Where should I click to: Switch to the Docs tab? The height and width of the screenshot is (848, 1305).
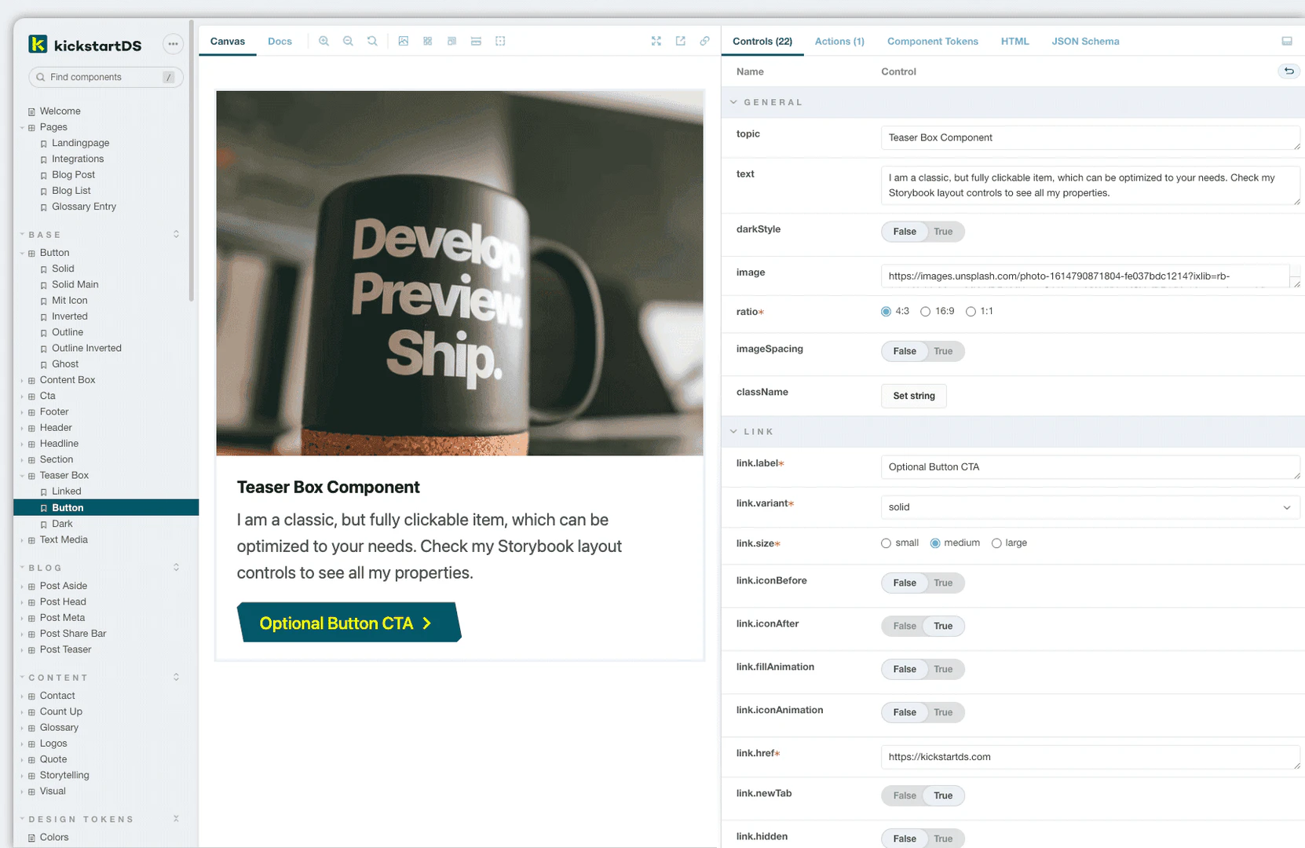[280, 42]
